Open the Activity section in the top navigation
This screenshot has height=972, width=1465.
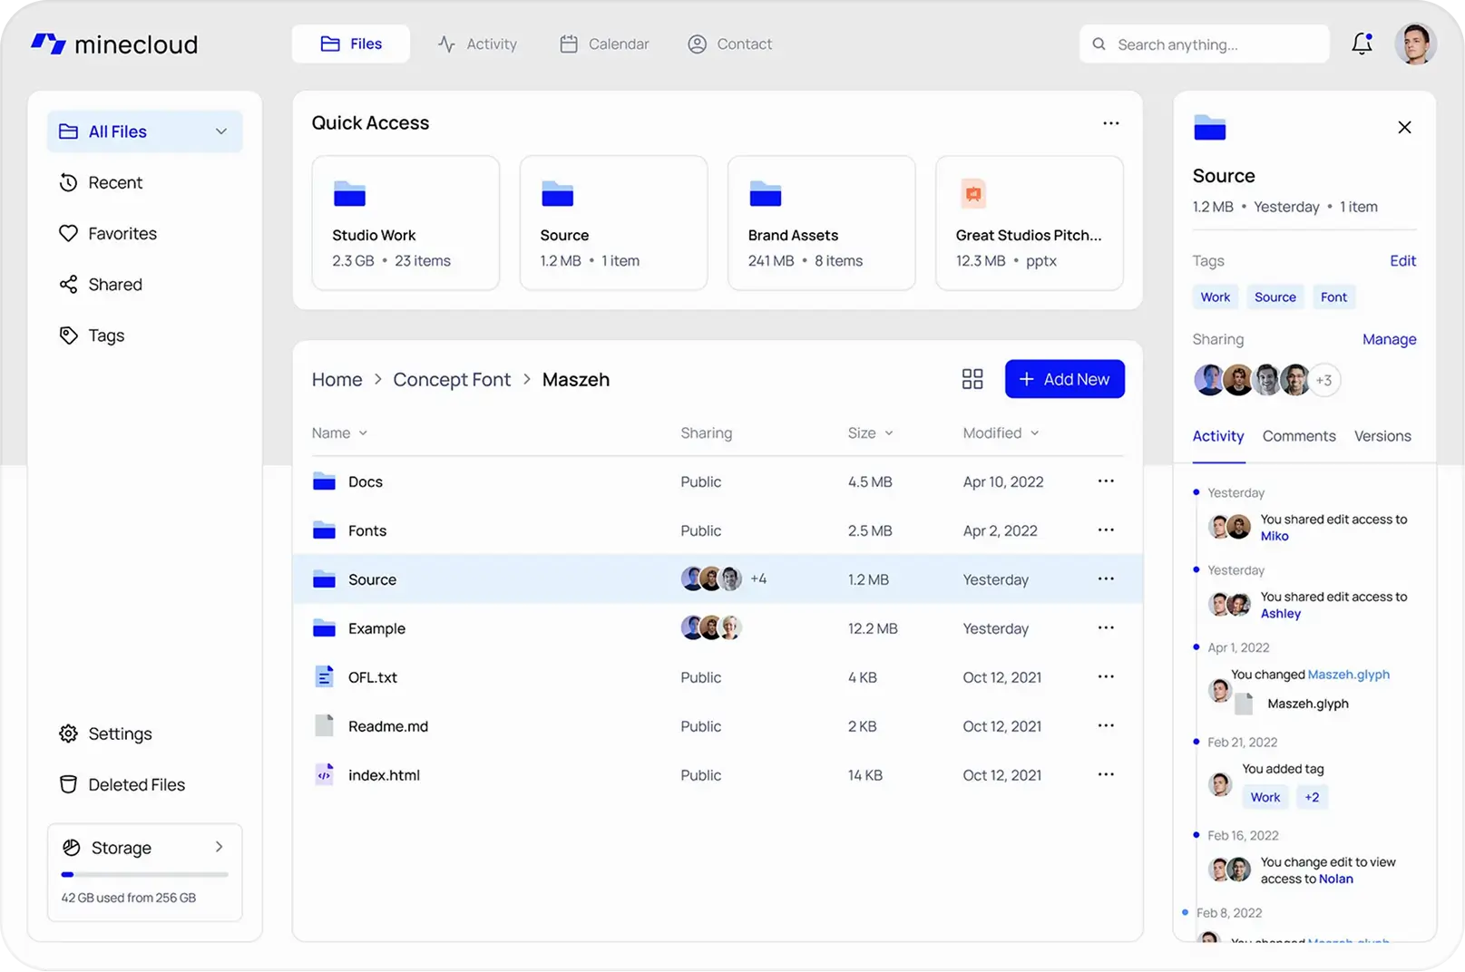tap(478, 44)
